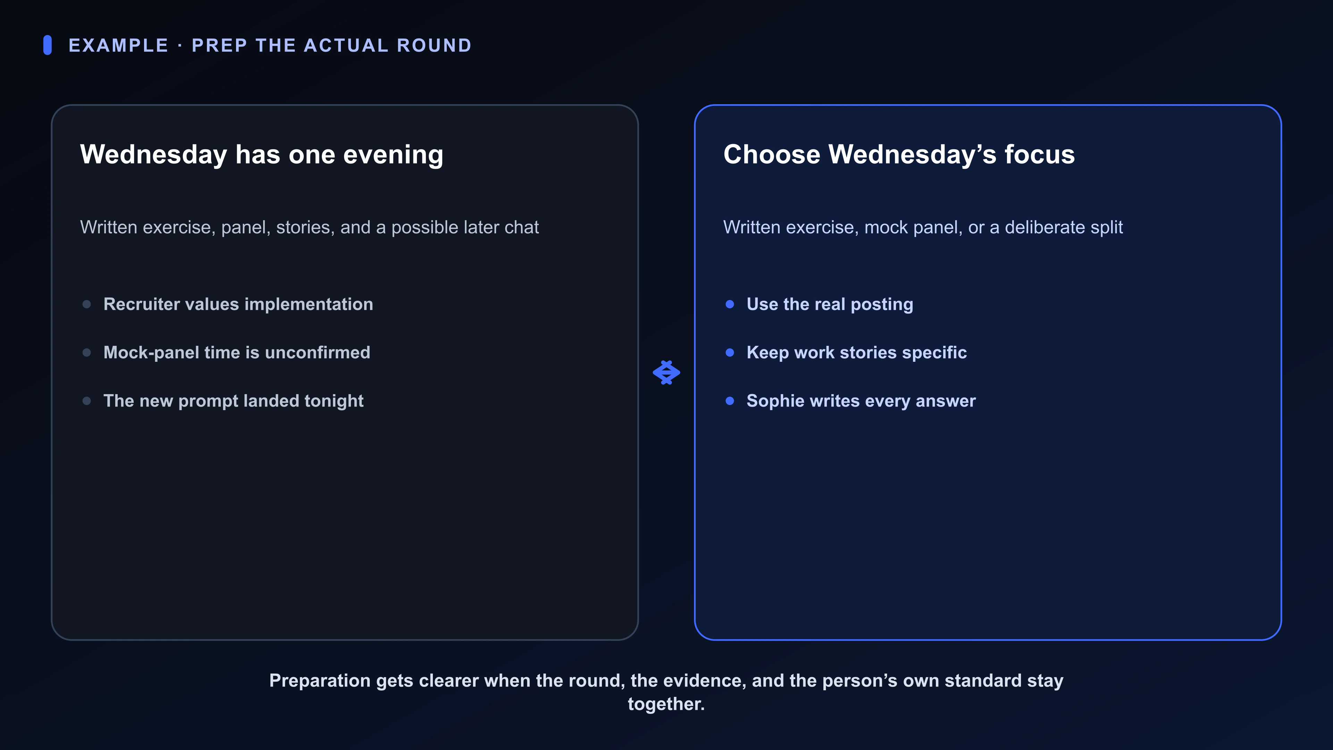This screenshot has height=750, width=1333.
Task: Click the bullet dot before The new prompt landed tonight
Action: point(87,401)
